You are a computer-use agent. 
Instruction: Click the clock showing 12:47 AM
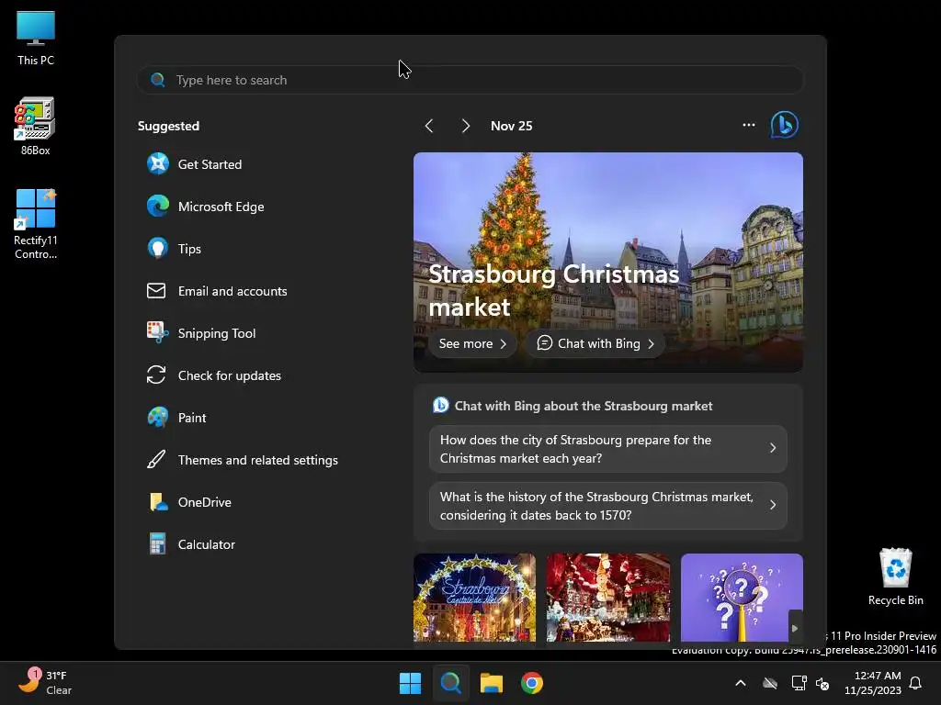pos(873,683)
